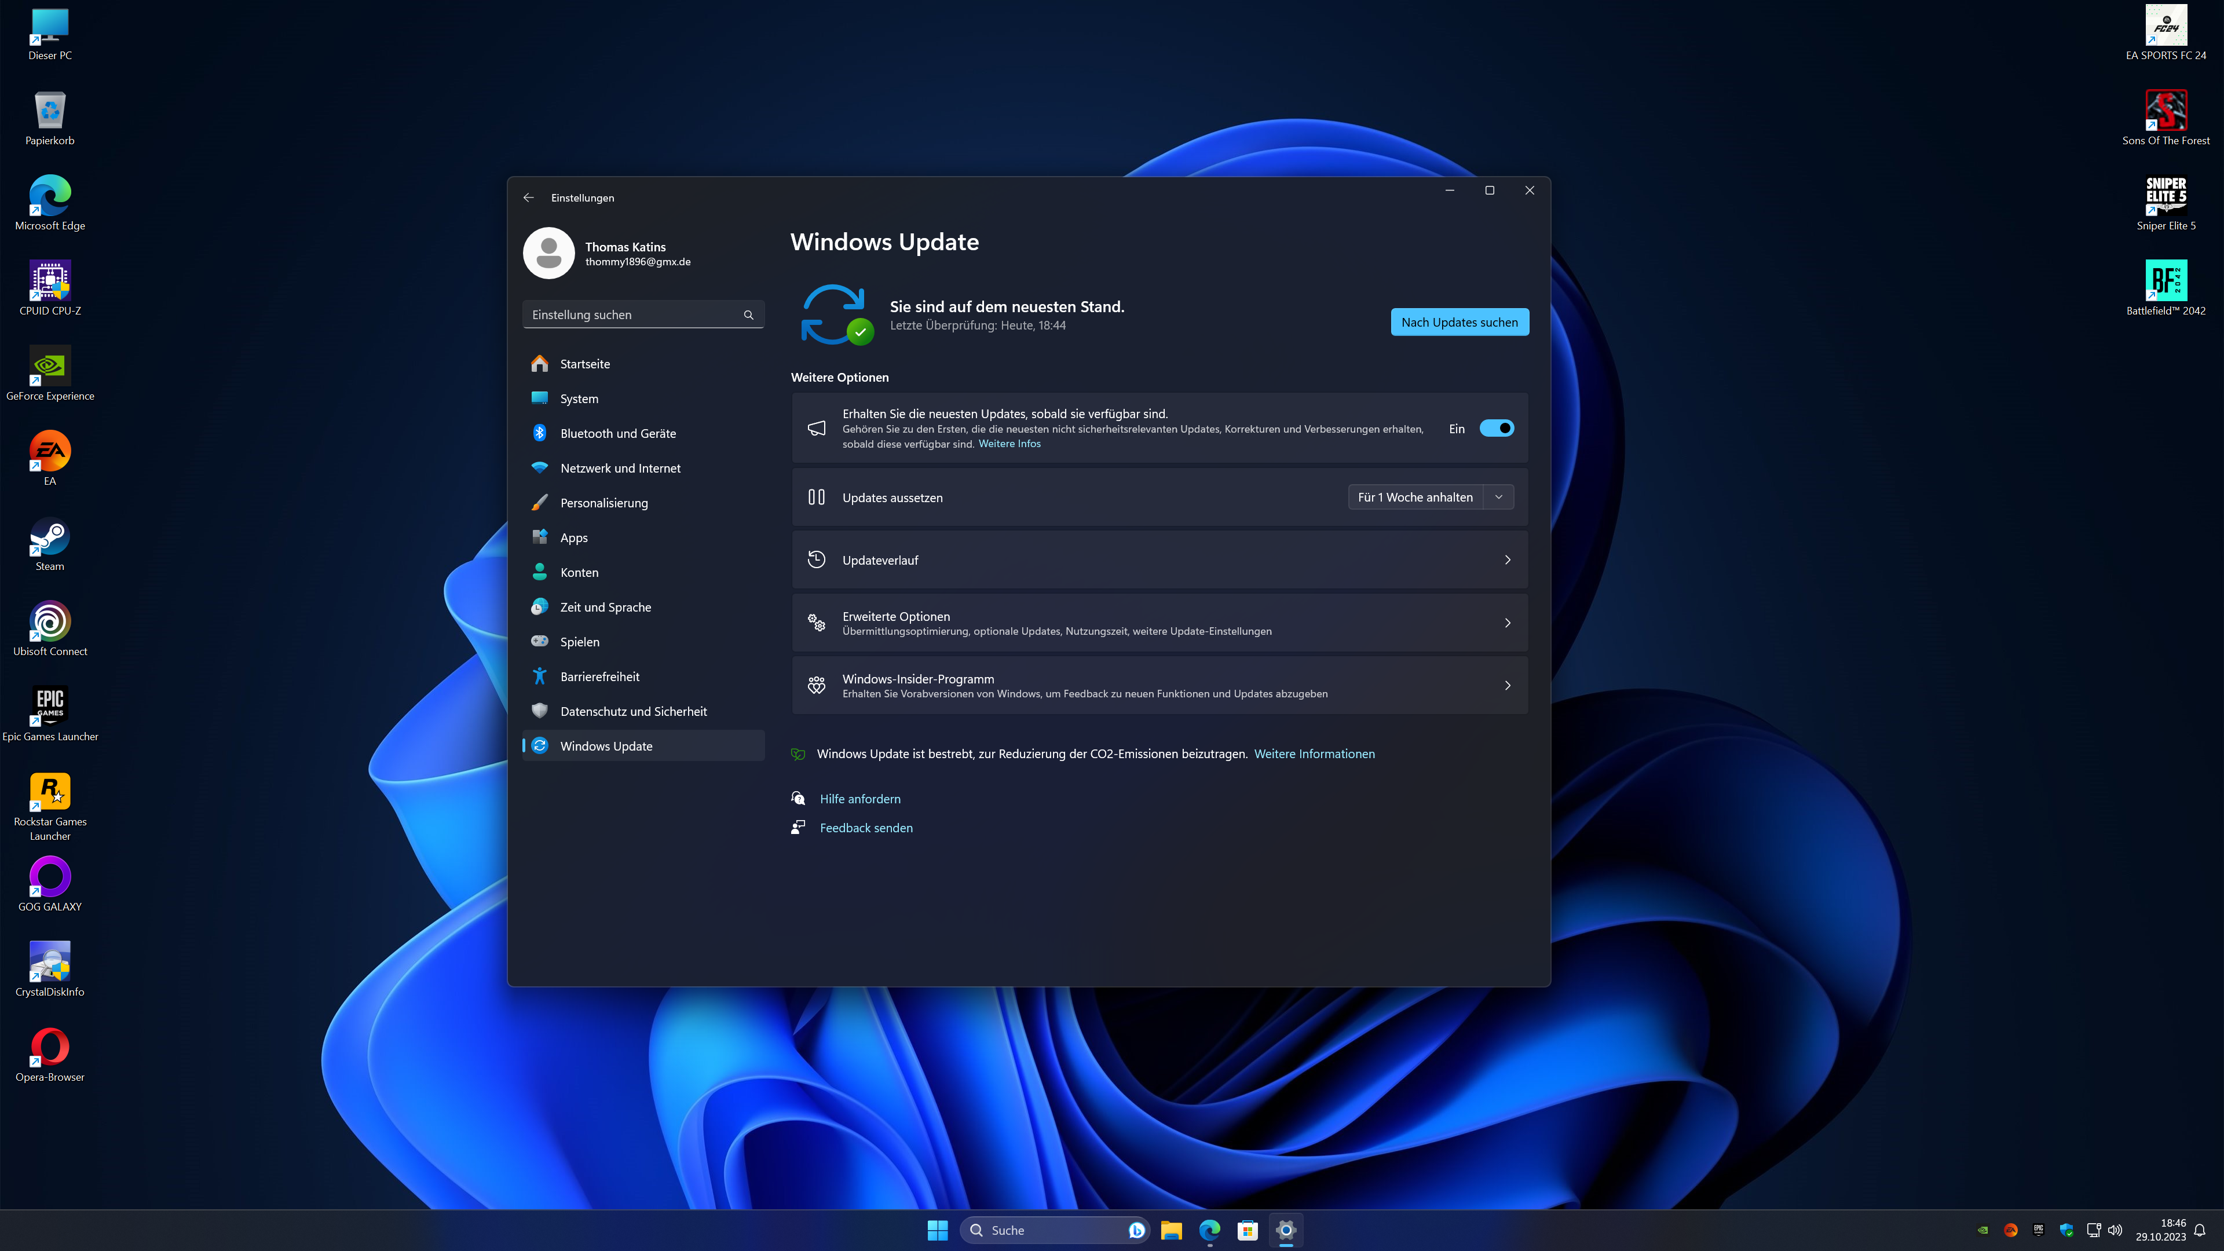Click the Windows Start button
This screenshot has width=2224, height=1251.
point(938,1230)
